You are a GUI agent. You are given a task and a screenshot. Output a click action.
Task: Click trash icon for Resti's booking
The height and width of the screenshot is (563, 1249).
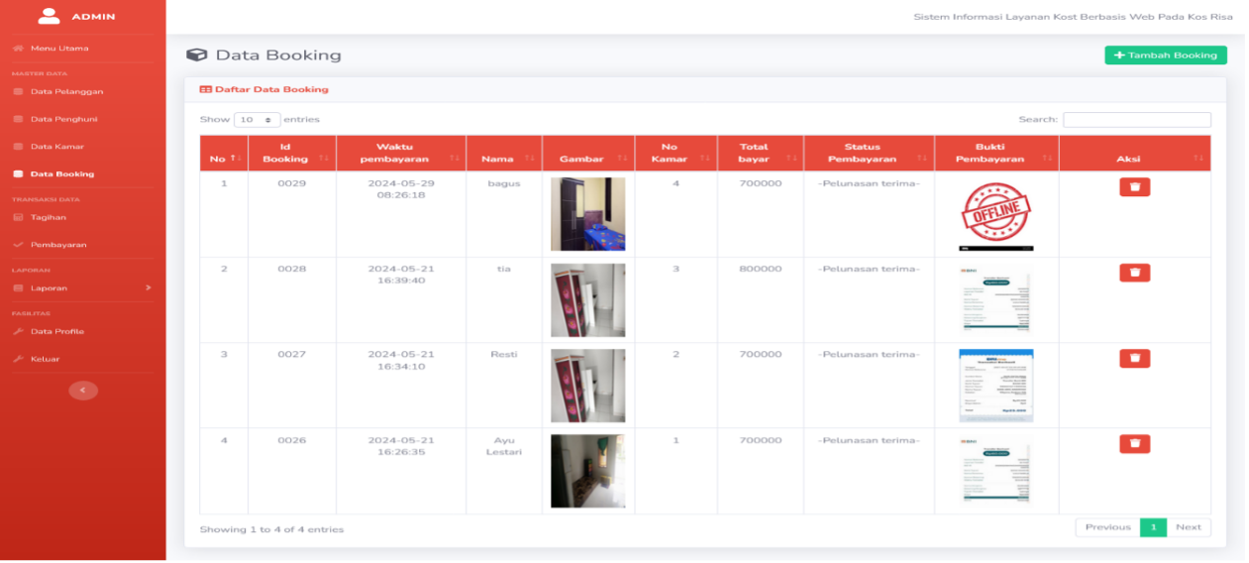point(1134,358)
